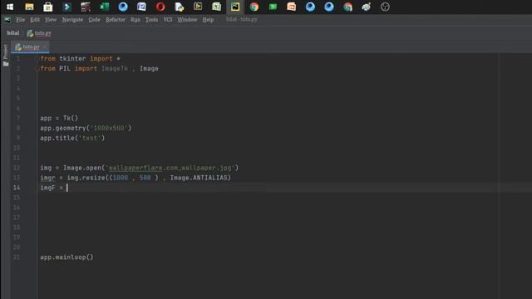532x299 pixels.
Task: Click the '1000x500' geometry string
Action: tap(109, 128)
